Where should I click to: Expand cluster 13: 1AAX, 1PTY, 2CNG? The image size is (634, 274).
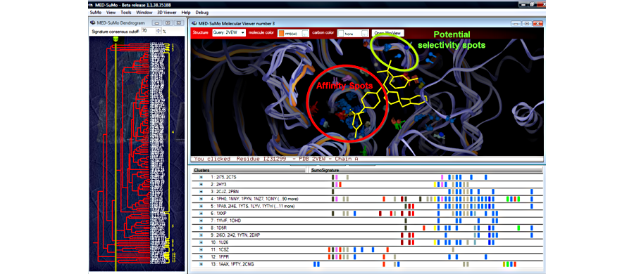pyautogui.click(x=200, y=264)
